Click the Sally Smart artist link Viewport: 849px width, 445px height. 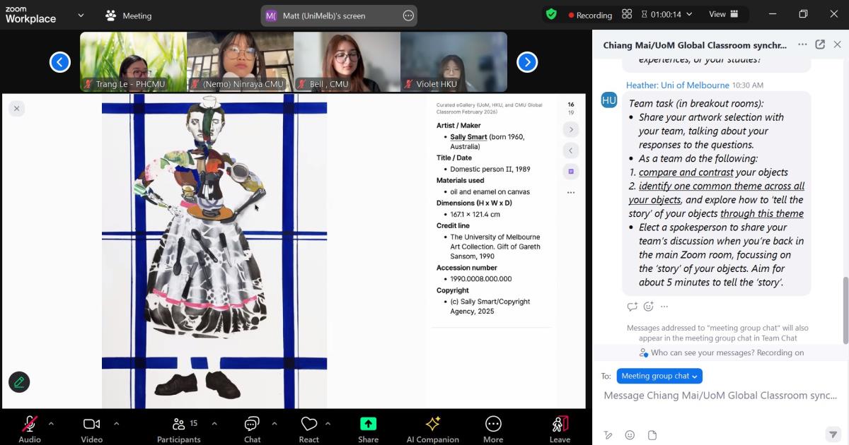tap(468, 137)
